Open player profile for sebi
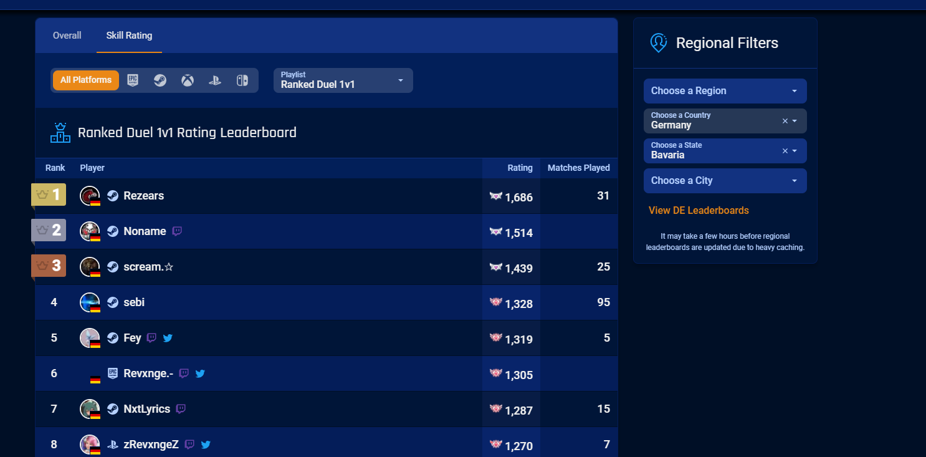The height and width of the screenshot is (457, 926). (x=134, y=302)
